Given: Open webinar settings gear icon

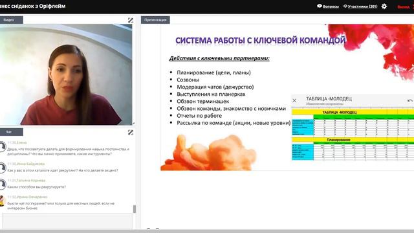Looking at the screenshot, I should tap(384, 6).
